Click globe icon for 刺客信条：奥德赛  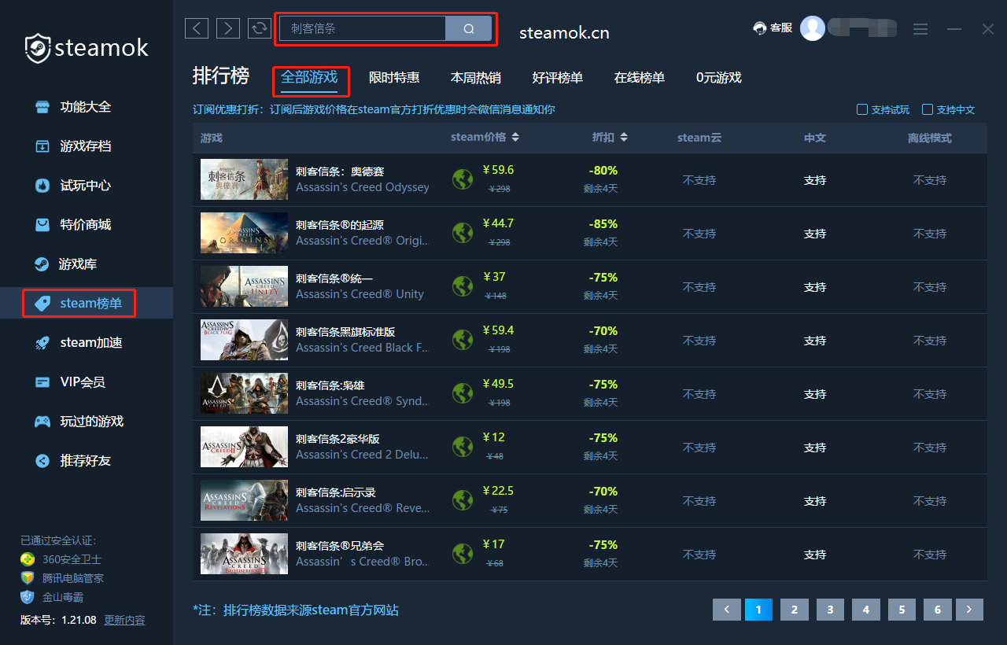[462, 179]
